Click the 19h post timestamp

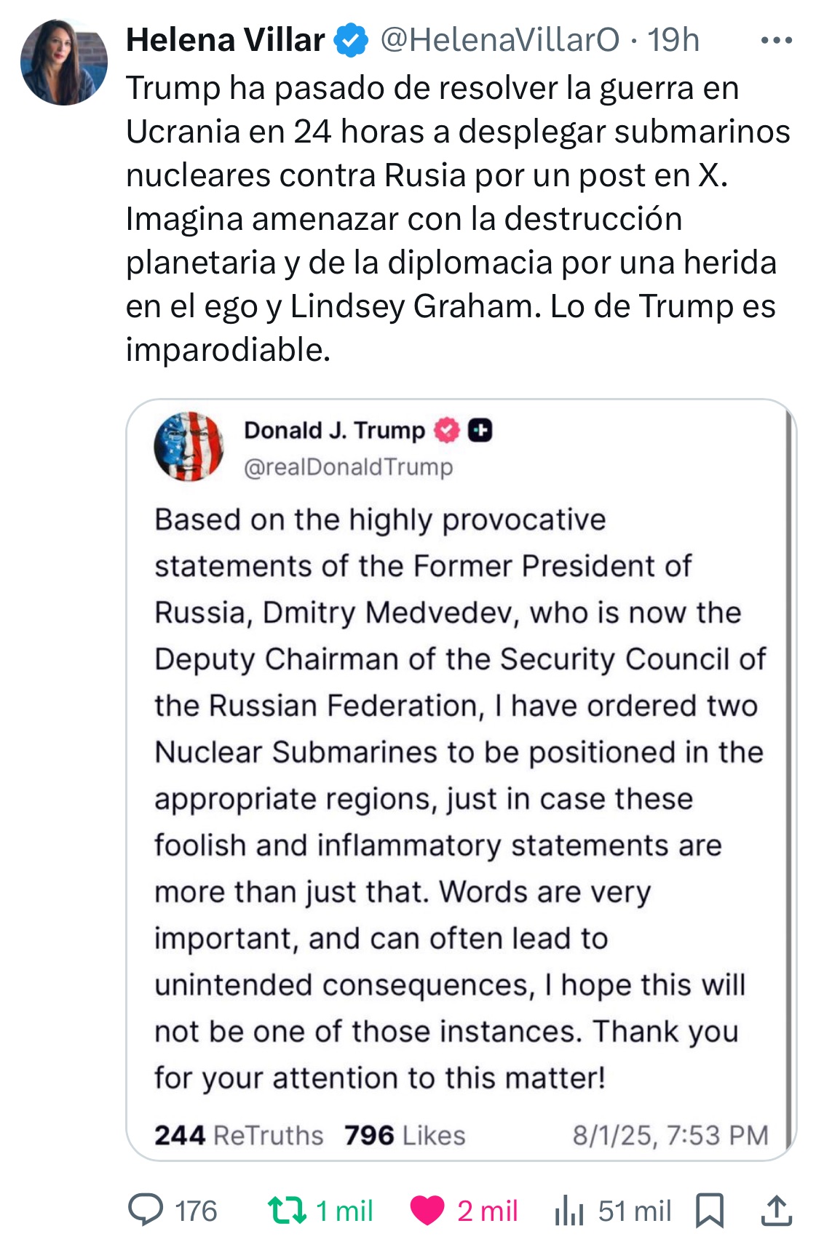[673, 40]
